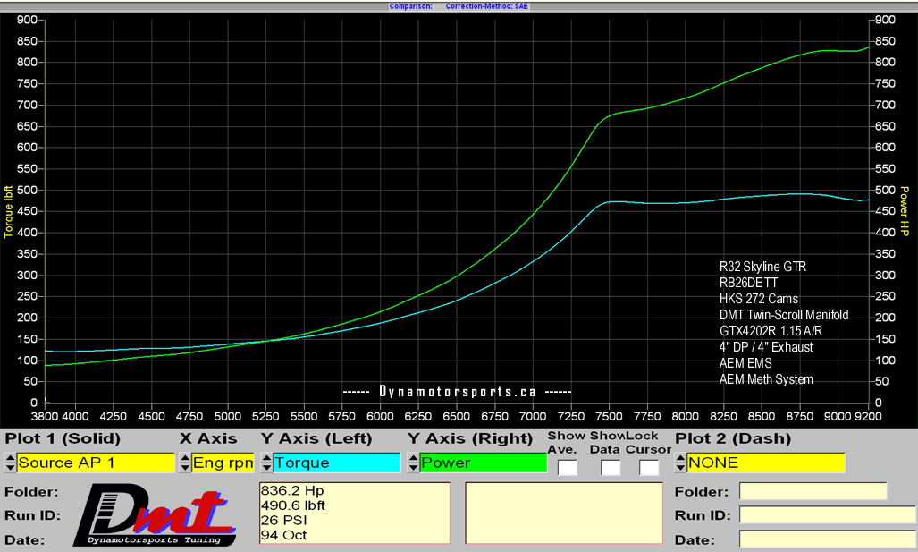918x552 pixels.
Task: Click the DMT Twin-Scroll Manifold annotation
Action: tap(784, 315)
